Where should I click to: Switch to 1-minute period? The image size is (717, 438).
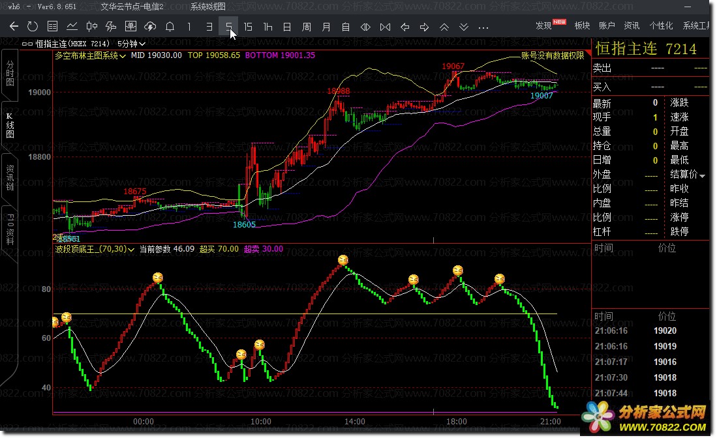tap(189, 27)
